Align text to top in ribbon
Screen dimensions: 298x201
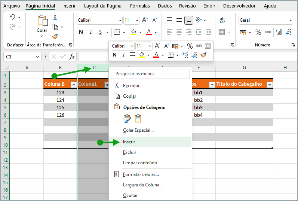pyautogui.click(x=169, y=19)
